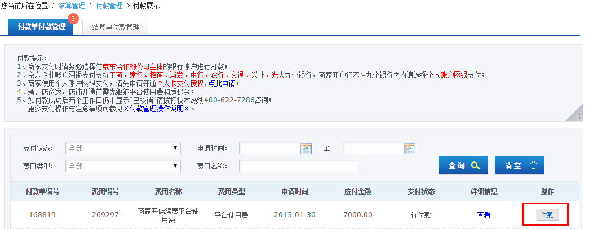589x229 pixels.
Task: Go to 结算管理 in the breadcrumb
Action: tap(72, 6)
